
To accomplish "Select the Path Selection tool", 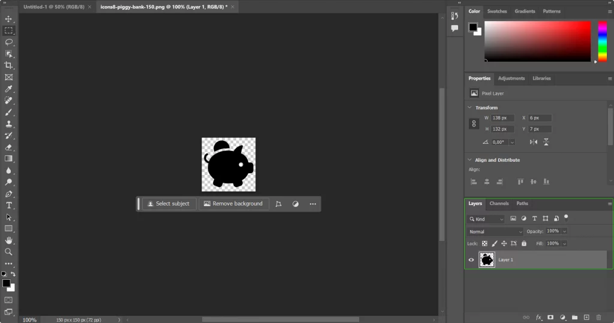I will click(8, 217).
